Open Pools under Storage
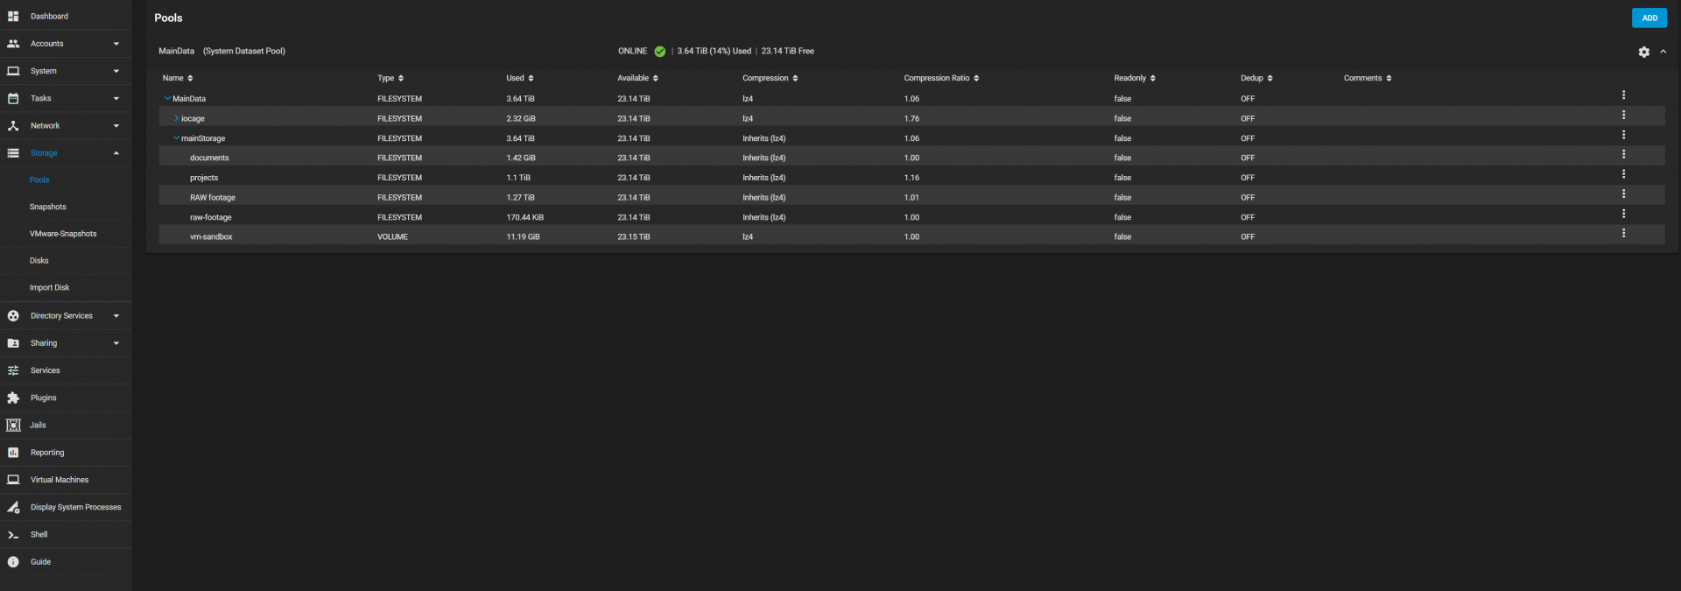Screen dimensions: 1681x591 coord(39,179)
